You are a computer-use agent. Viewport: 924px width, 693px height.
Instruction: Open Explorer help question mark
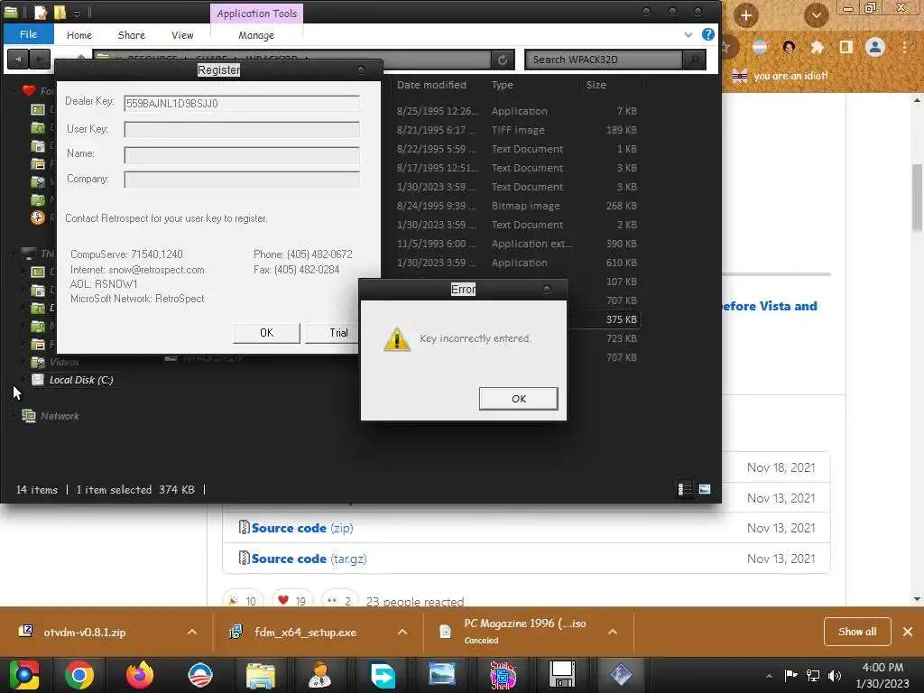coord(708,34)
